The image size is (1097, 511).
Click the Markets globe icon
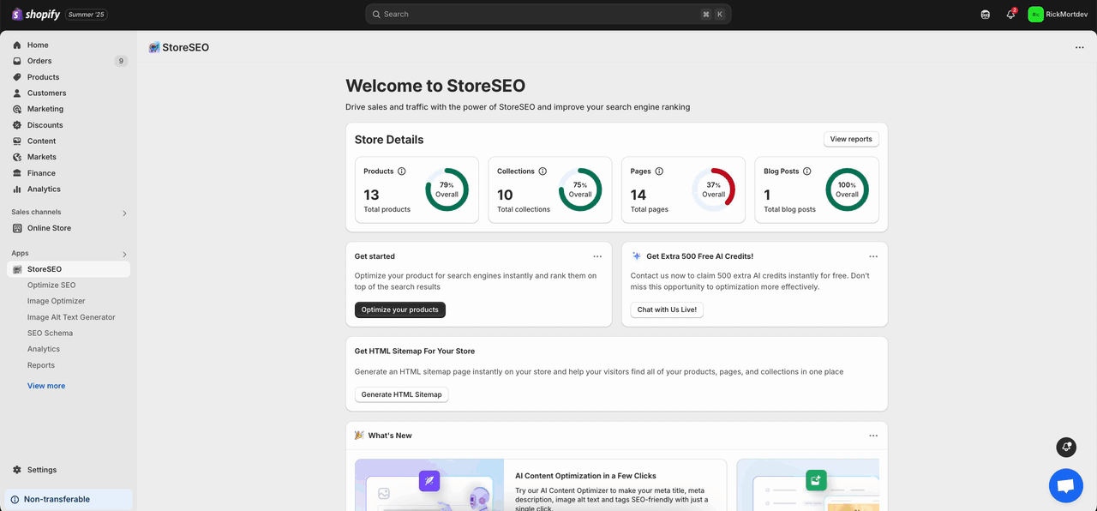[17, 157]
